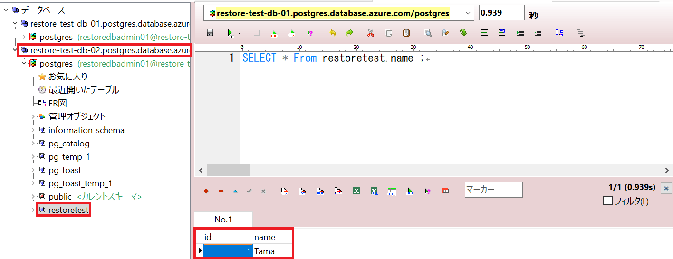Close the result pane with X button
Viewport: 673px width, 259px height.
point(666,188)
